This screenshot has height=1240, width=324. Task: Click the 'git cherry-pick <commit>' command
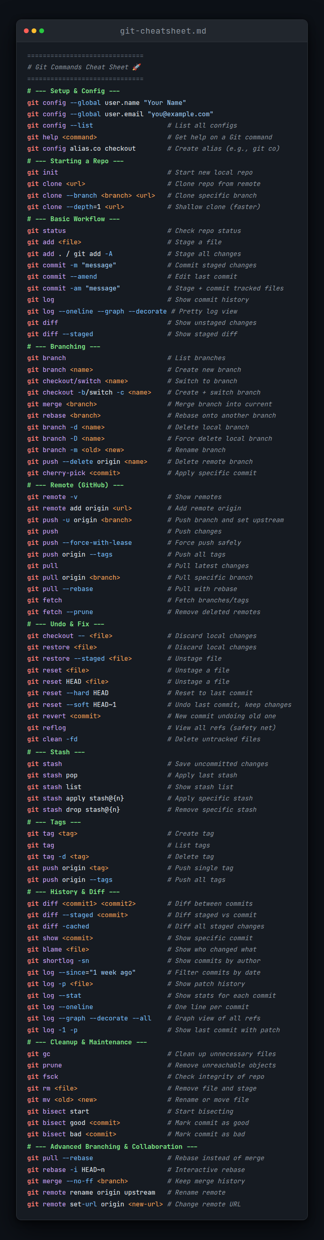[74, 473]
